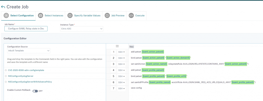The height and width of the screenshot is (101, 263).
Task: Click drag handle for CVE-2020-8300-adm-configtemplate
Action: 6,70
